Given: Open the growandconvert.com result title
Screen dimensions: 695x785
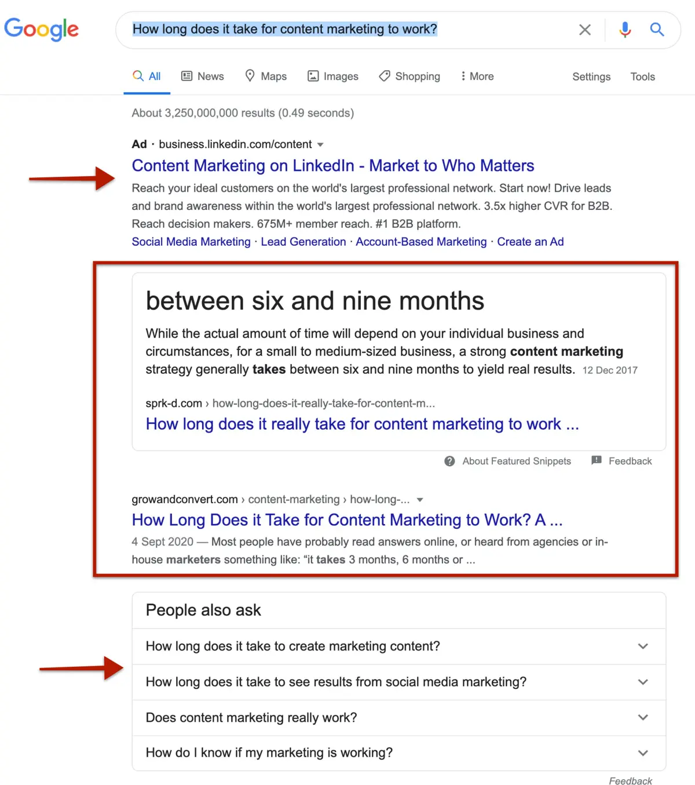Looking at the screenshot, I should click(347, 520).
